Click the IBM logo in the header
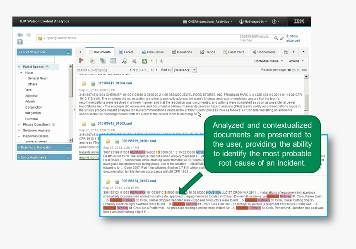This screenshot has width=356, height=249. [x=299, y=21]
